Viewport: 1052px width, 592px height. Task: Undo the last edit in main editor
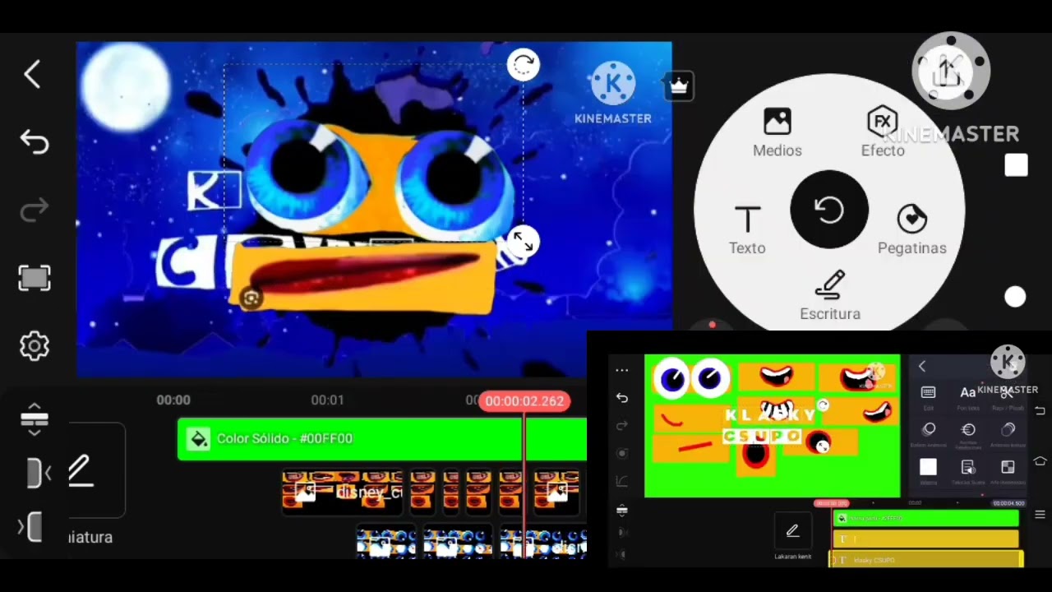[x=35, y=142]
